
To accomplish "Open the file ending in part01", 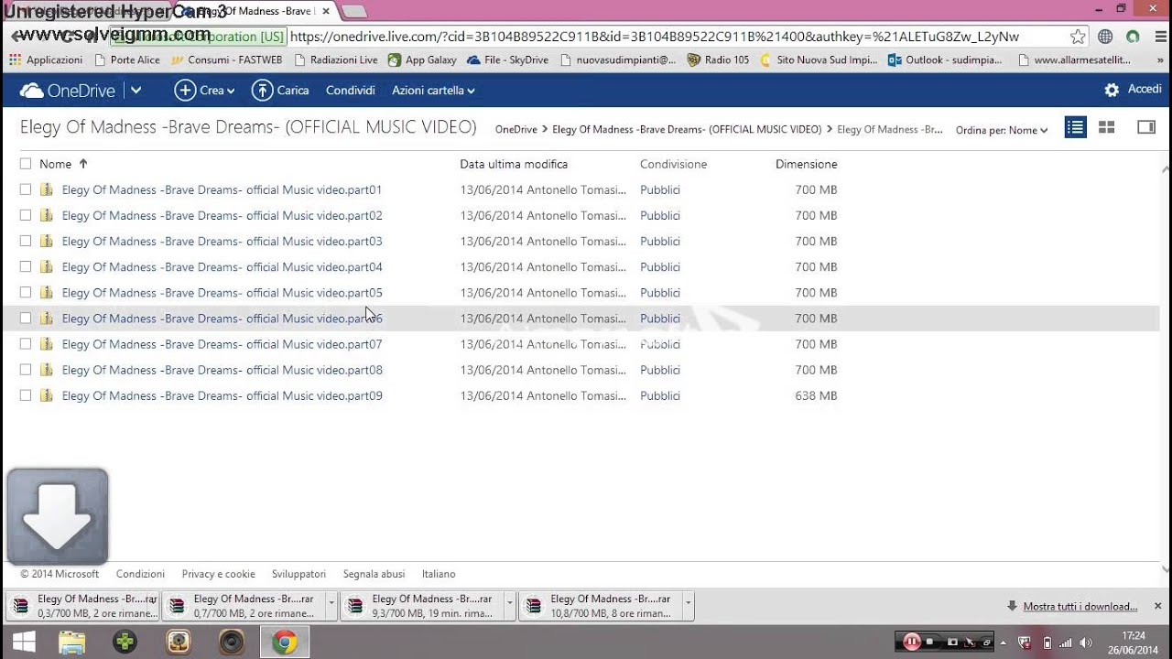I will (x=222, y=189).
